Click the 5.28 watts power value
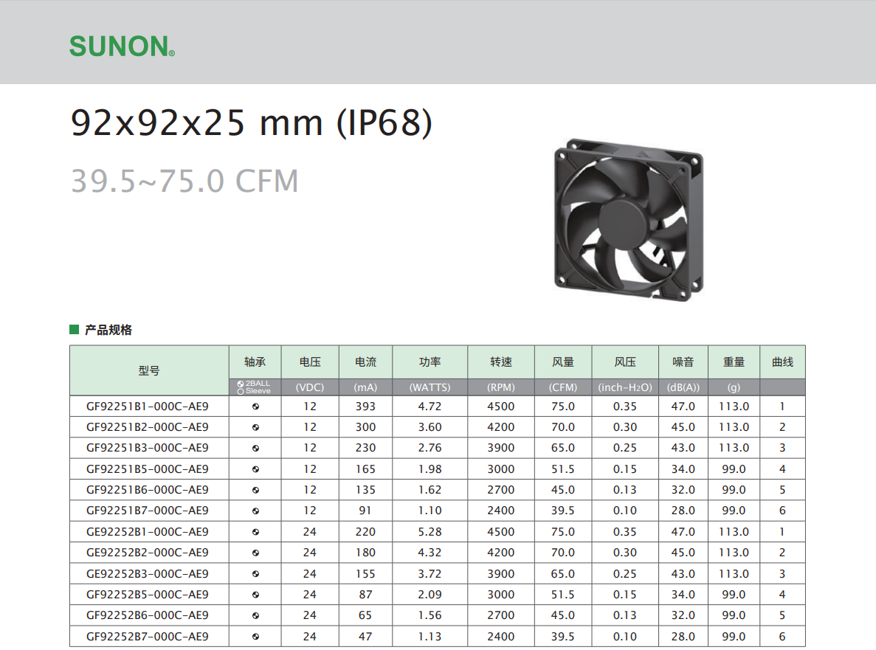 430,532
